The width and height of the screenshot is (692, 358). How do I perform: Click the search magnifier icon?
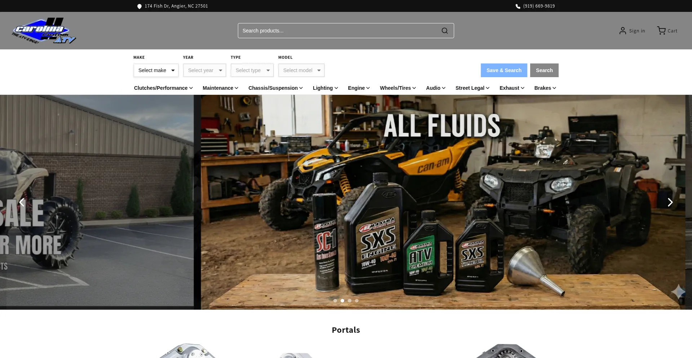point(445,31)
